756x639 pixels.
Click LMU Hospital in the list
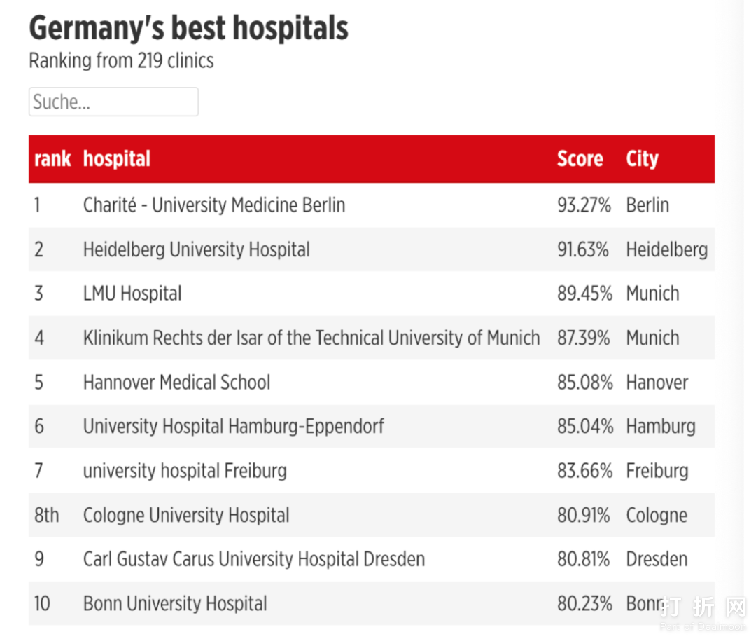click(132, 294)
